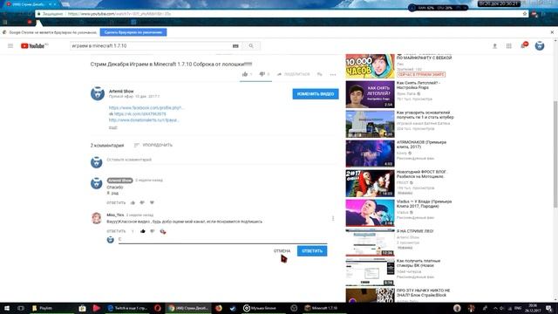558x314 pixels.
Task: Click the reply text field under Miss_Tics
Action: pos(223,239)
